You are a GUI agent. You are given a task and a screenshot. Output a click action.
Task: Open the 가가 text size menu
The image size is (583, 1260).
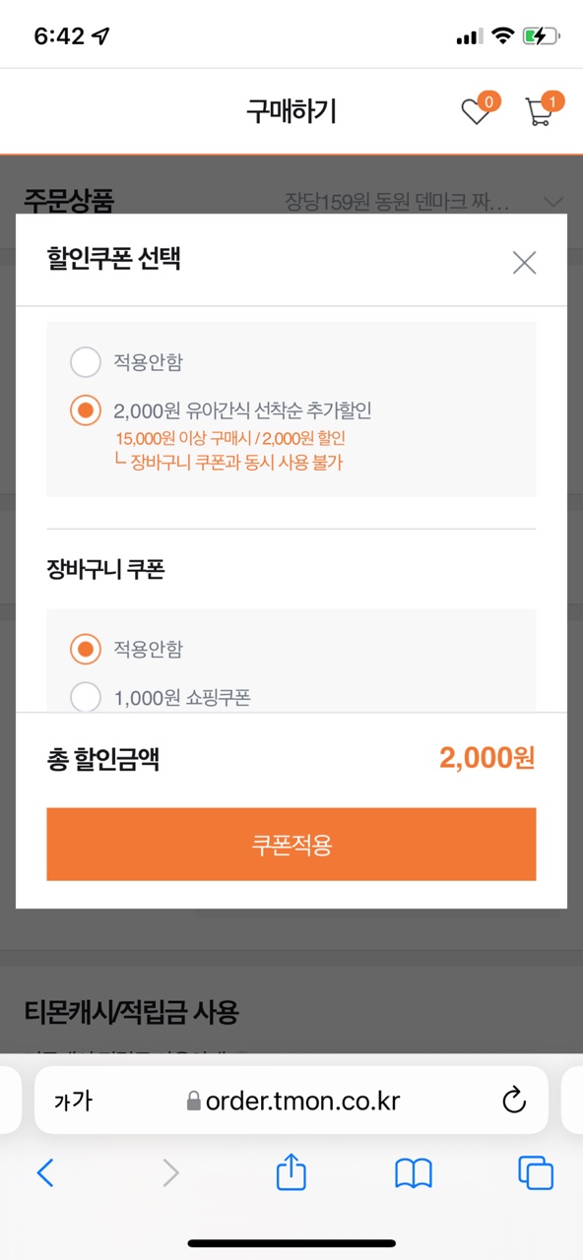point(74,1101)
